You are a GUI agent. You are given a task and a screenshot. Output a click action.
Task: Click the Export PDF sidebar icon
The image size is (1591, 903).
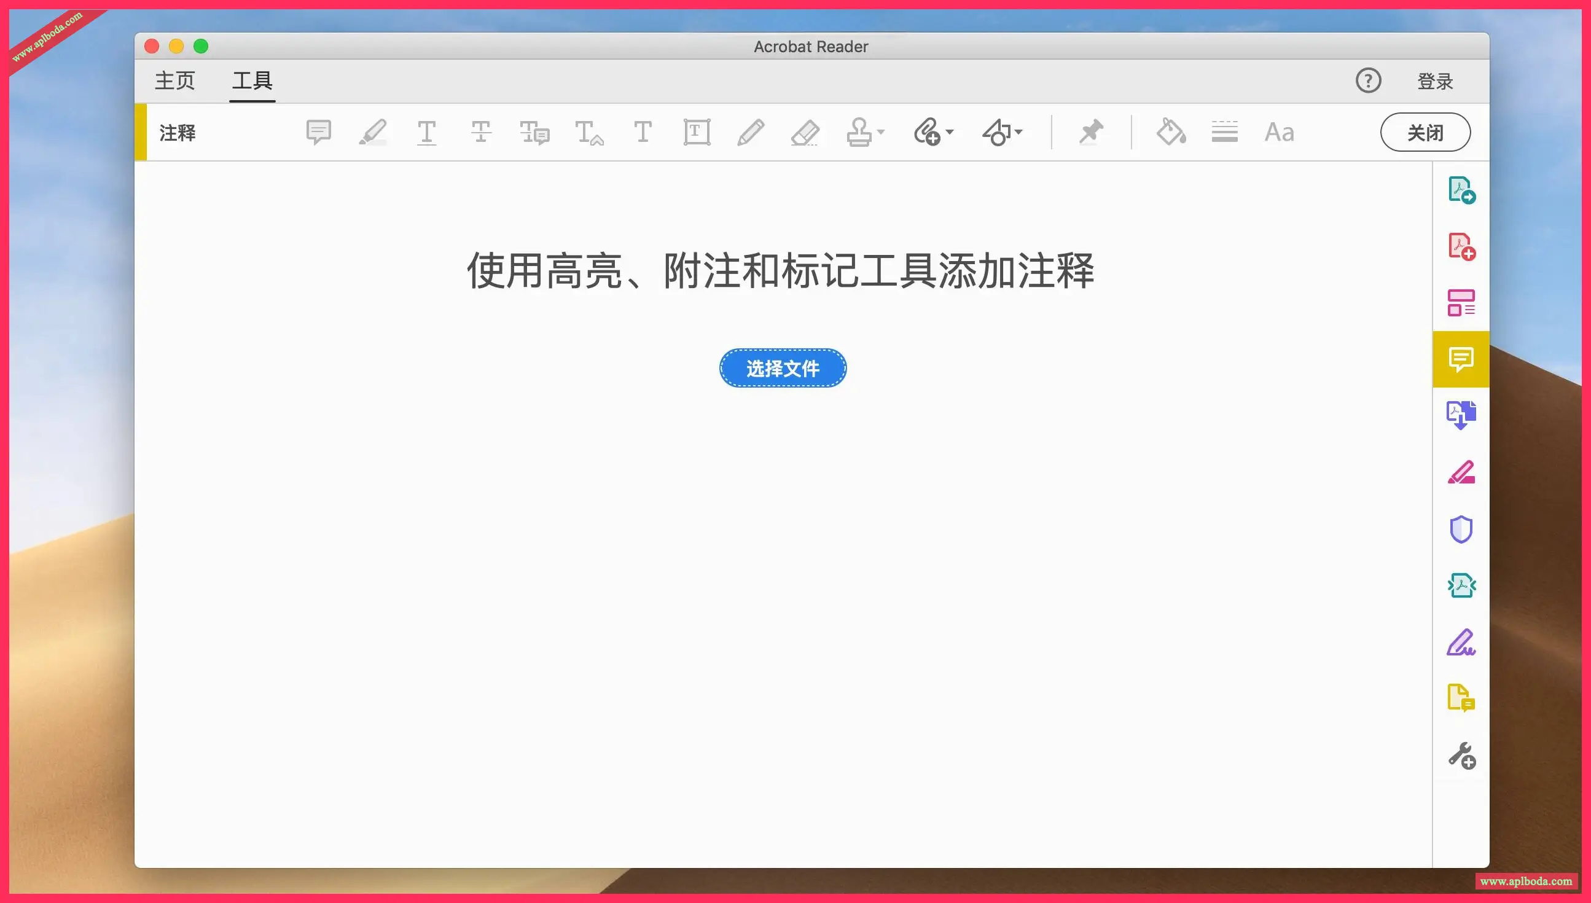[1461, 190]
